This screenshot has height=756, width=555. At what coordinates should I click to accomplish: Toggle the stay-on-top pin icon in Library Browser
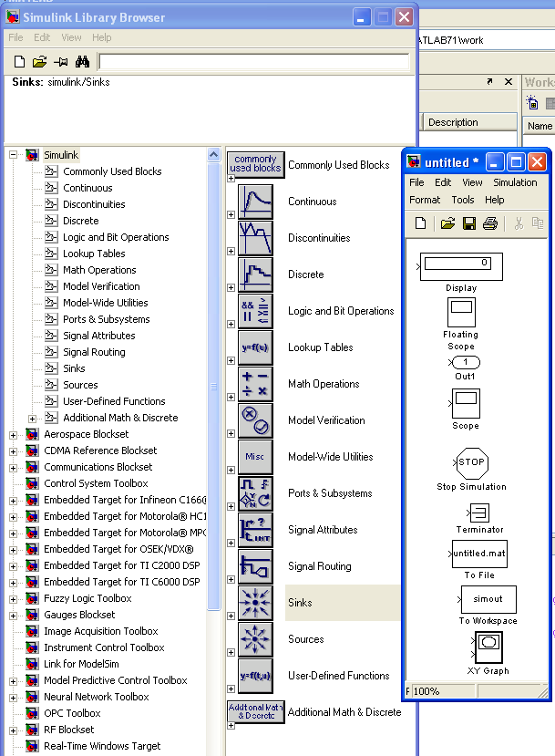pos(61,62)
